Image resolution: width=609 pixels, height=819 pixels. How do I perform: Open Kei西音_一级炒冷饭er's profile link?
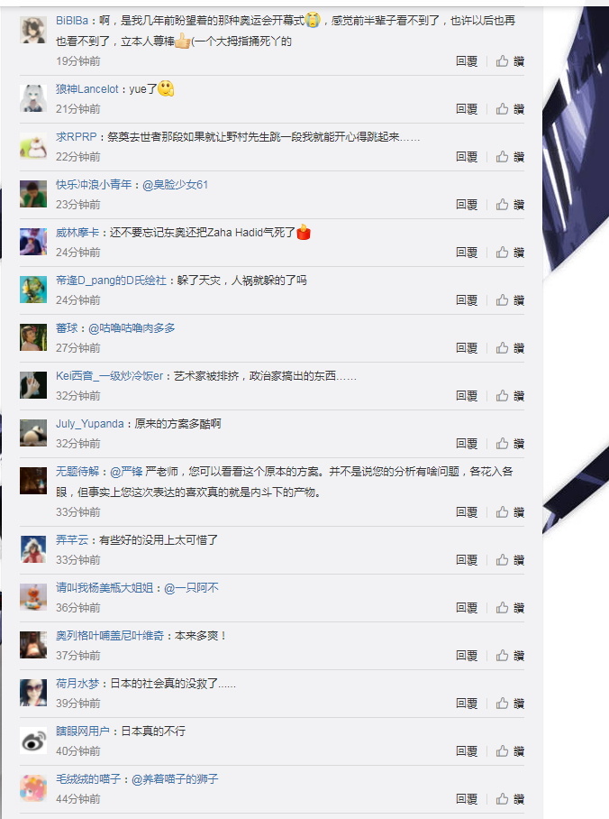coord(110,376)
